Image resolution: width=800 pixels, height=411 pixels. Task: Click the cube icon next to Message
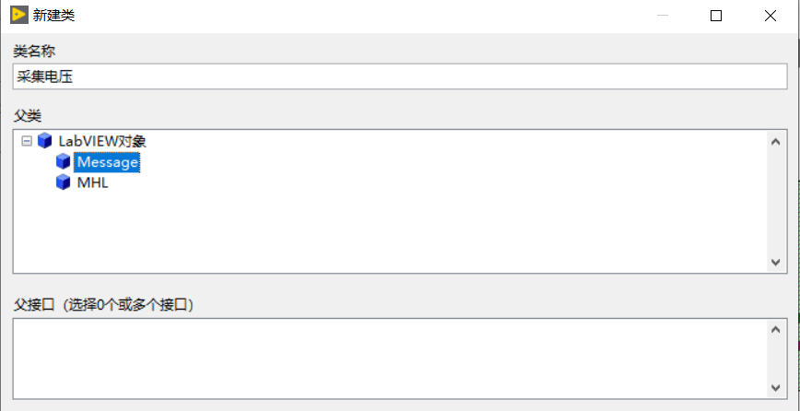[x=64, y=162]
